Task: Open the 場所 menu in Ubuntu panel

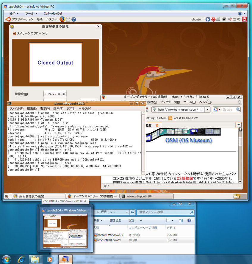Action: pos(40,19)
